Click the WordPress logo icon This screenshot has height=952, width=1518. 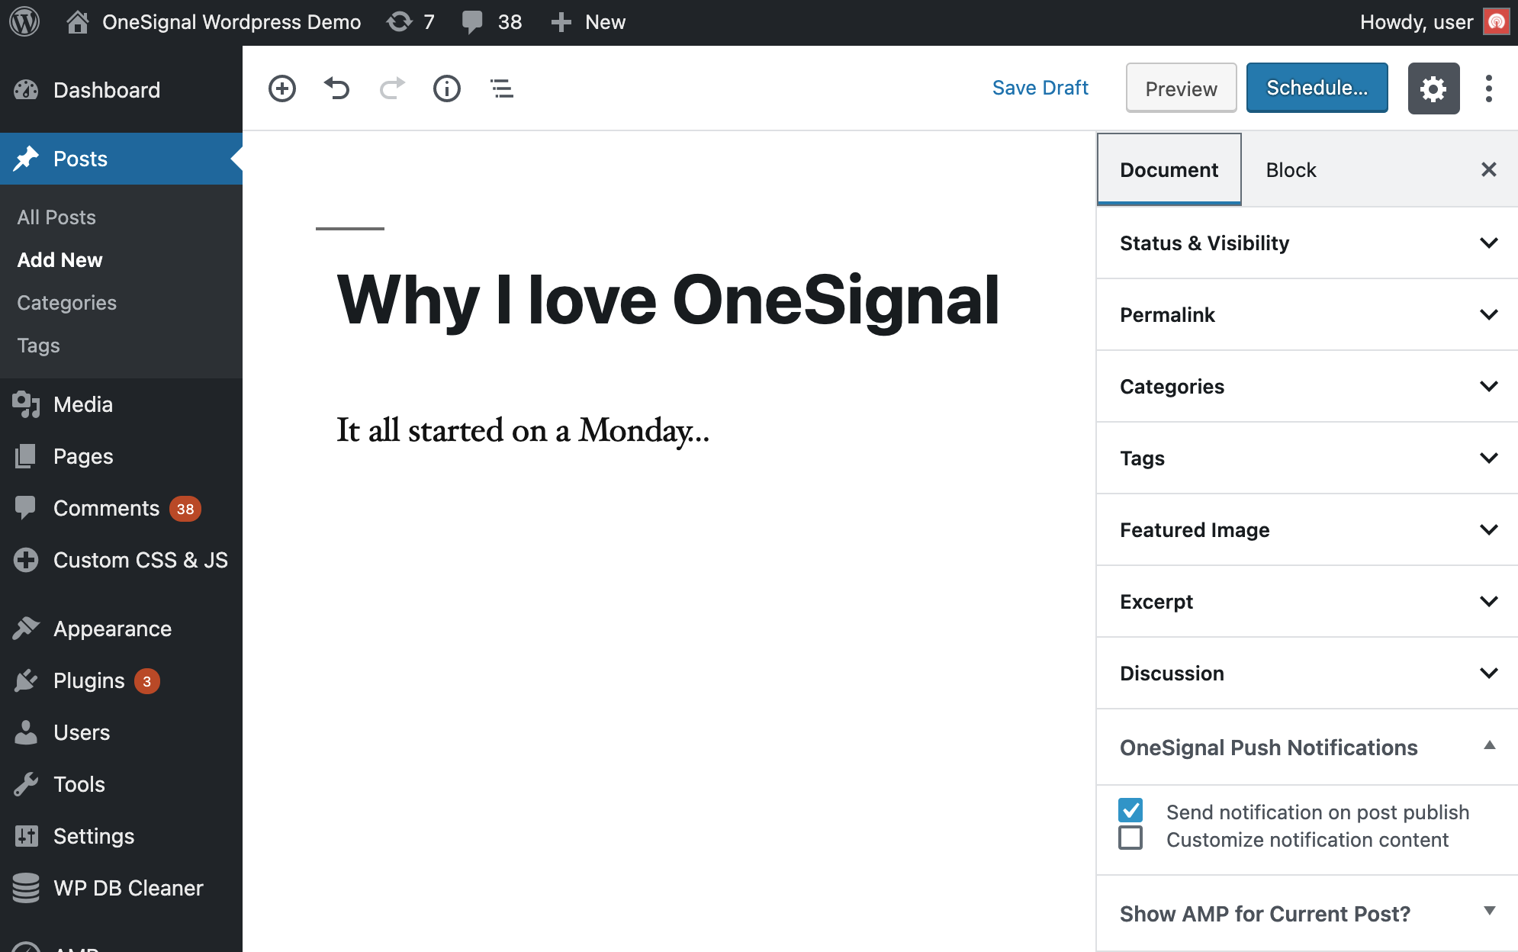(24, 22)
